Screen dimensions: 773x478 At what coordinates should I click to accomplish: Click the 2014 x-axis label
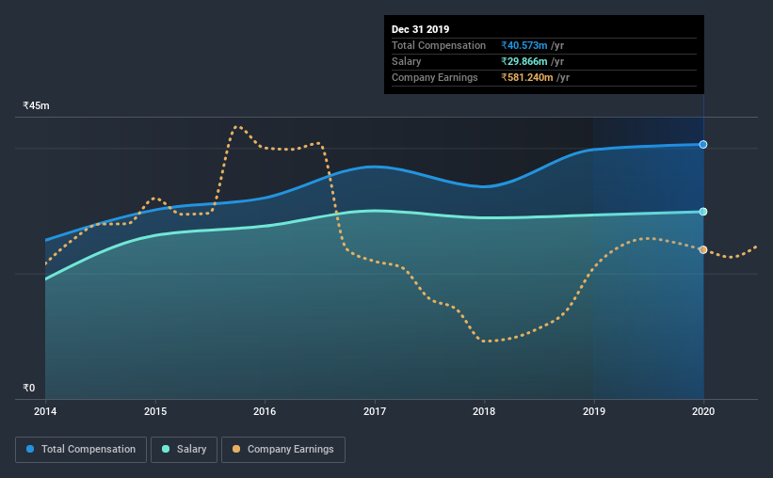point(45,411)
